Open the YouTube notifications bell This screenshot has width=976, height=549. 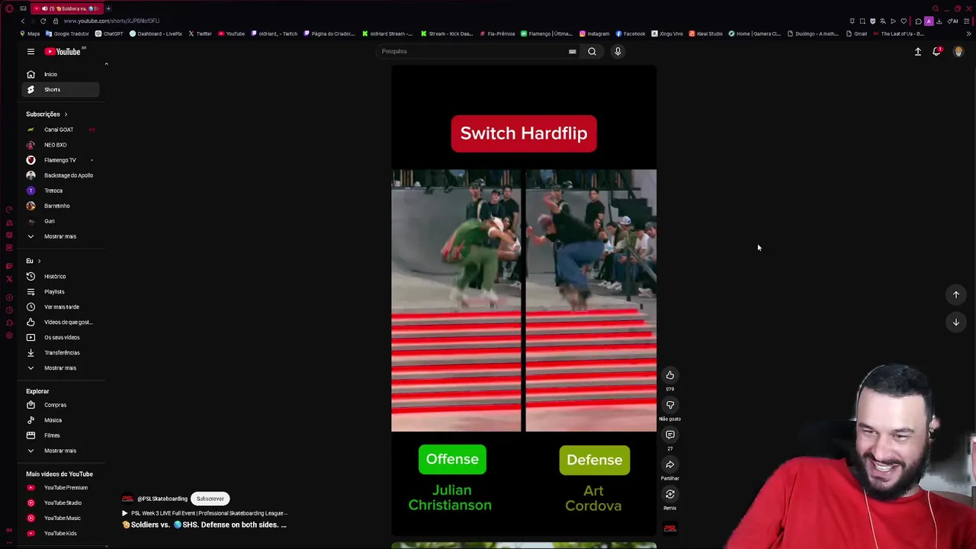pyautogui.click(x=936, y=51)
